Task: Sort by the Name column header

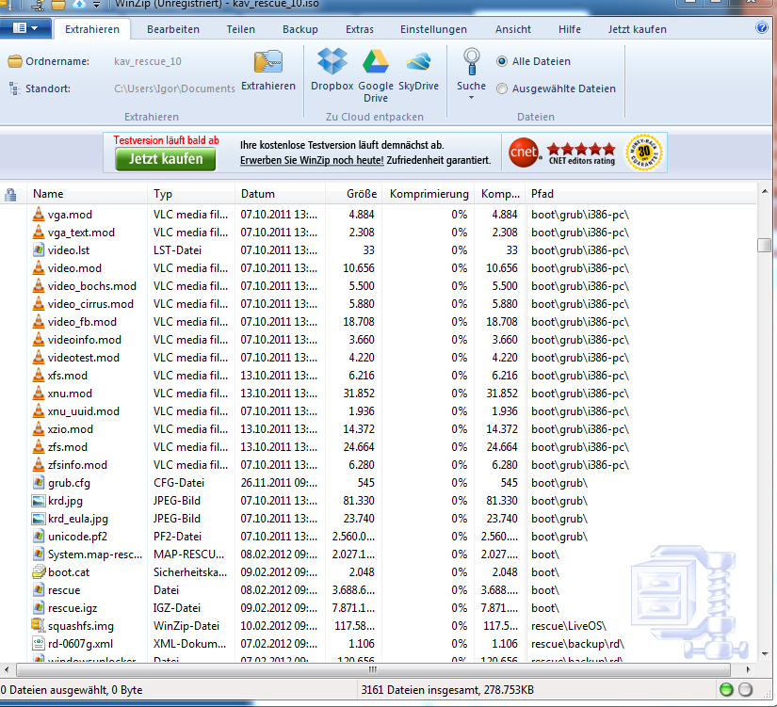Action: point(88,194)
